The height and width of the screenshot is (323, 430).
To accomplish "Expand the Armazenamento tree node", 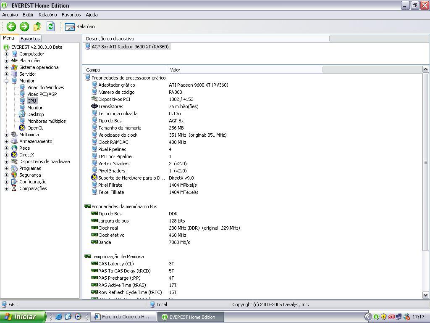I will (7, 141).
